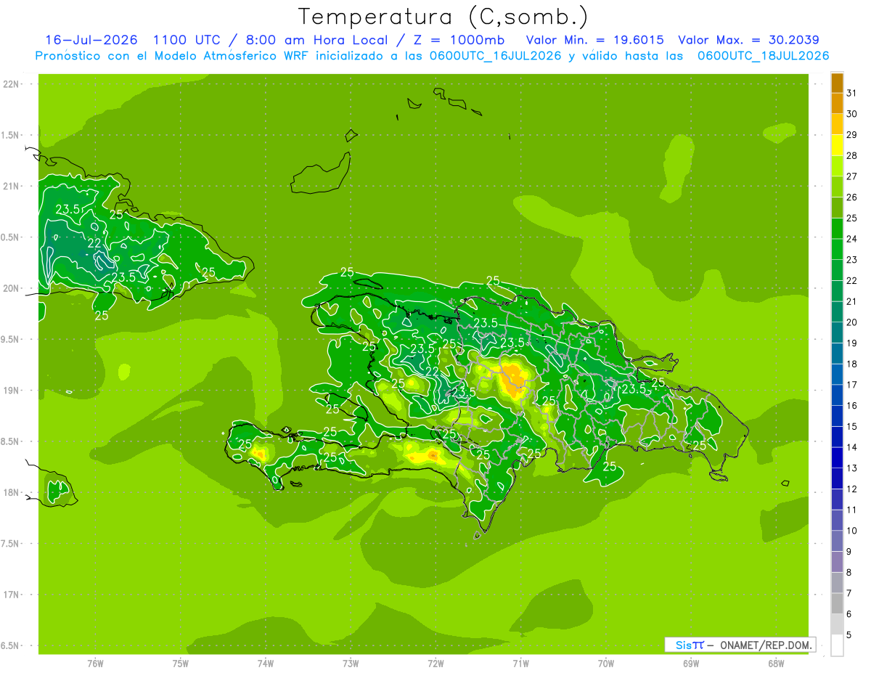Click the 'ONAMET/REP.DOM.' credit label
This screenshot has width=871, height=673.
pos(766,645)
